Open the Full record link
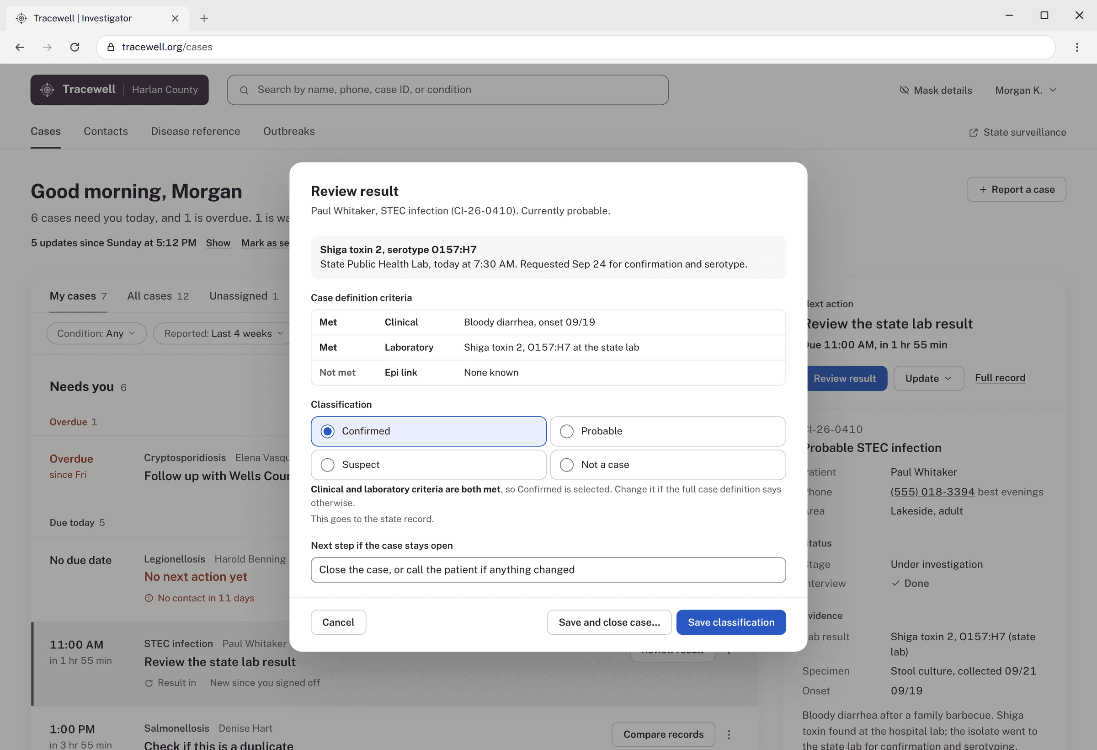Screen dimensions: 1097x750 [x=1000, y=378]
